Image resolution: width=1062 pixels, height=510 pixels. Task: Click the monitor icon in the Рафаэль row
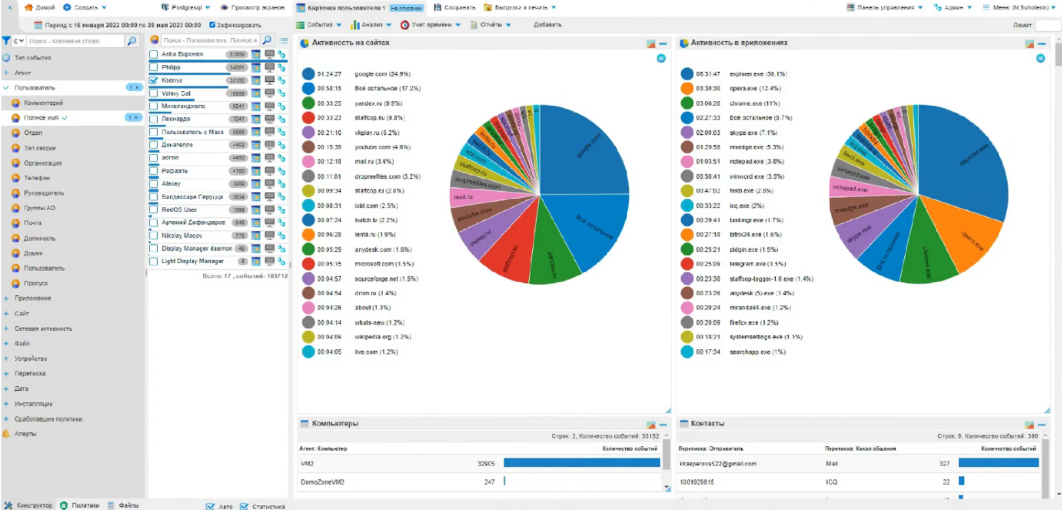click(269, 170)
